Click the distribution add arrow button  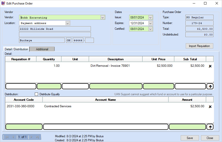pyautogui.click(x=210, y=127)
